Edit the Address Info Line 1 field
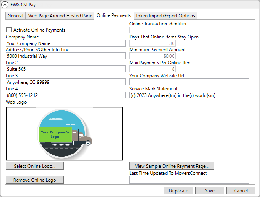The height and width of the screenshot is (197, 260). (x=65, y=56)
